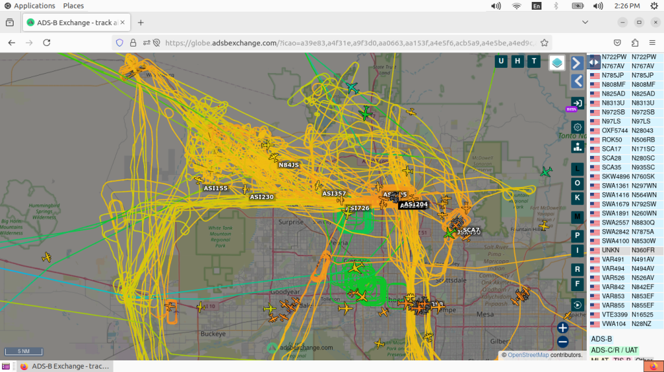
Task: Click the teal aircraft near top of map
Action: [x=352, y=88]
